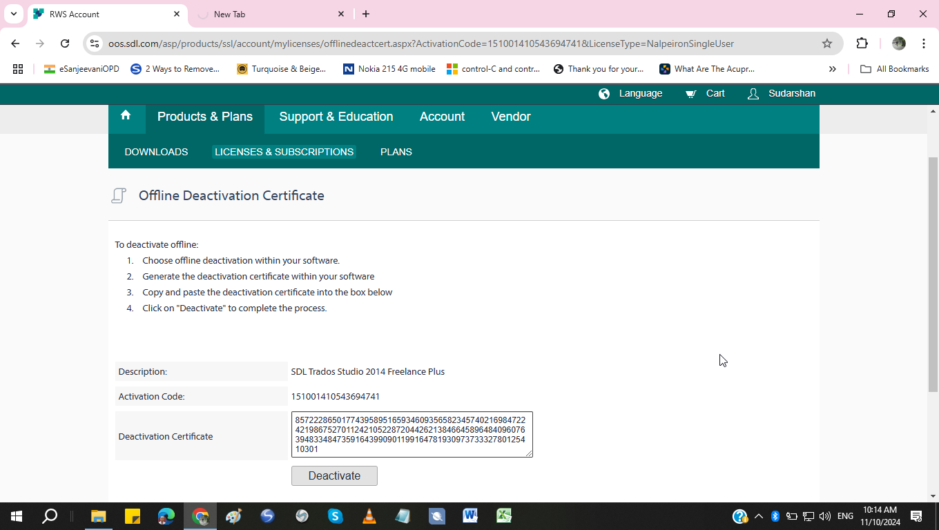The image size is (939, 530).
Task: Click the volume speaker tray icon
Action: 825,516
